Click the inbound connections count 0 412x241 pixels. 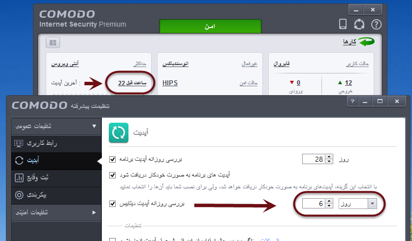[x=298, y=83]
